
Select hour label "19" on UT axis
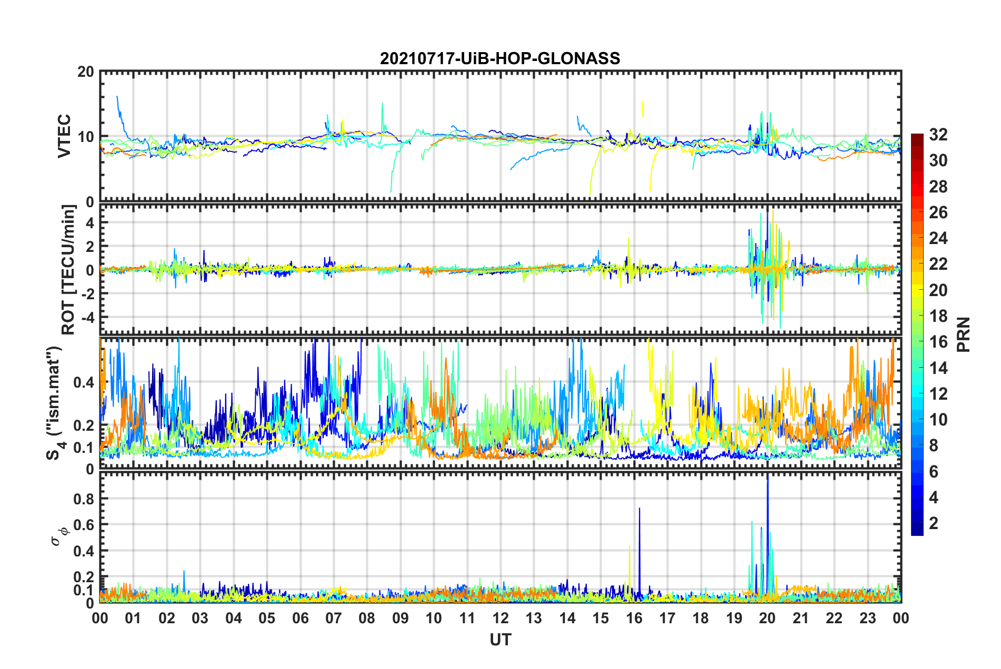coord(734,618)
